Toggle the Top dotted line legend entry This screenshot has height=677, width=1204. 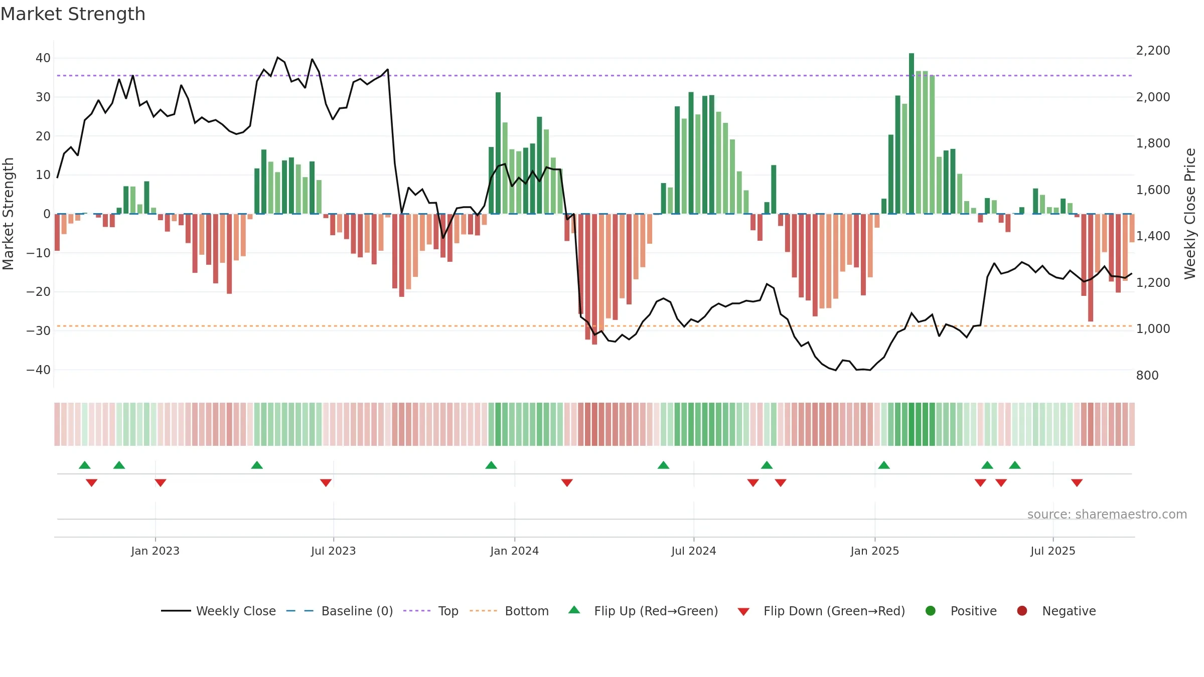coord(431,611)
